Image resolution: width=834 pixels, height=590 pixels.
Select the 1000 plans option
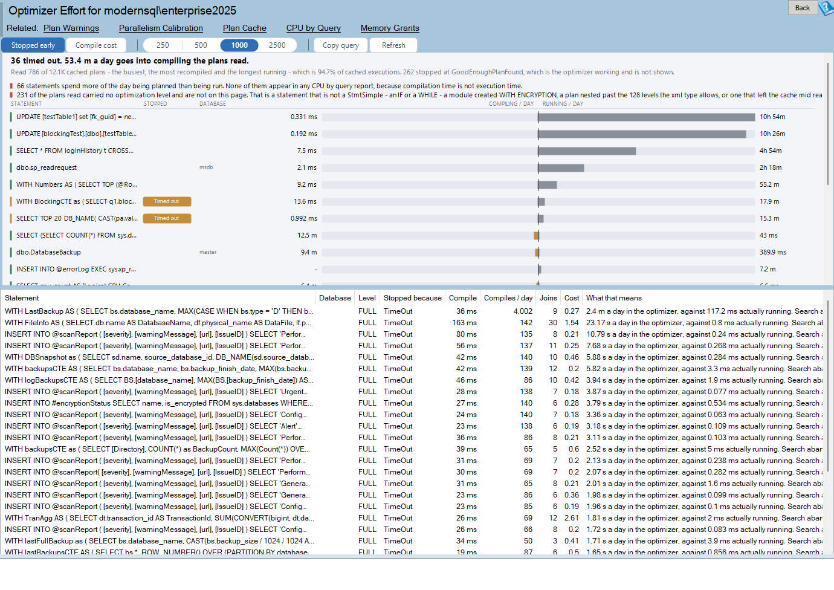[x=239, y=45]
